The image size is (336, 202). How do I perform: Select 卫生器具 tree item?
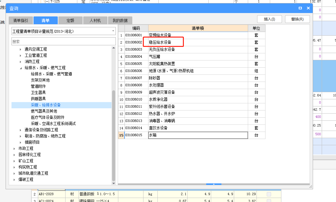tap(39, 92)
